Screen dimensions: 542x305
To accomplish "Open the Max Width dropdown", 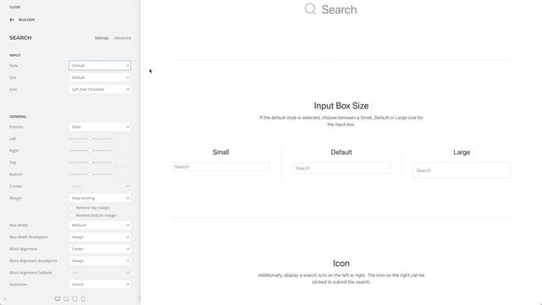I will point(100,225).
